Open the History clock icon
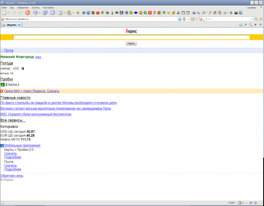The image size is (264, 206). coord(53,13)
